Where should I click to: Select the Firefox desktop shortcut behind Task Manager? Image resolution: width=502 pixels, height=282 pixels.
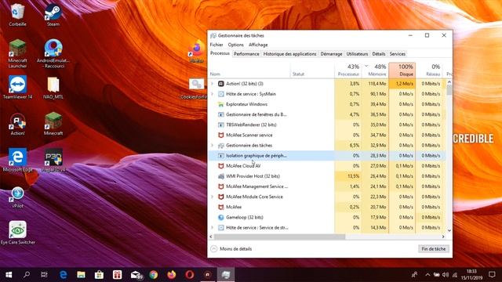(197, 51)
